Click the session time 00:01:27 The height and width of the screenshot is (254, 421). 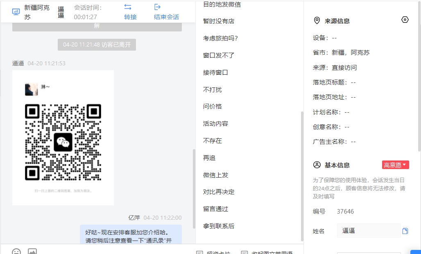tap(85, 17)
